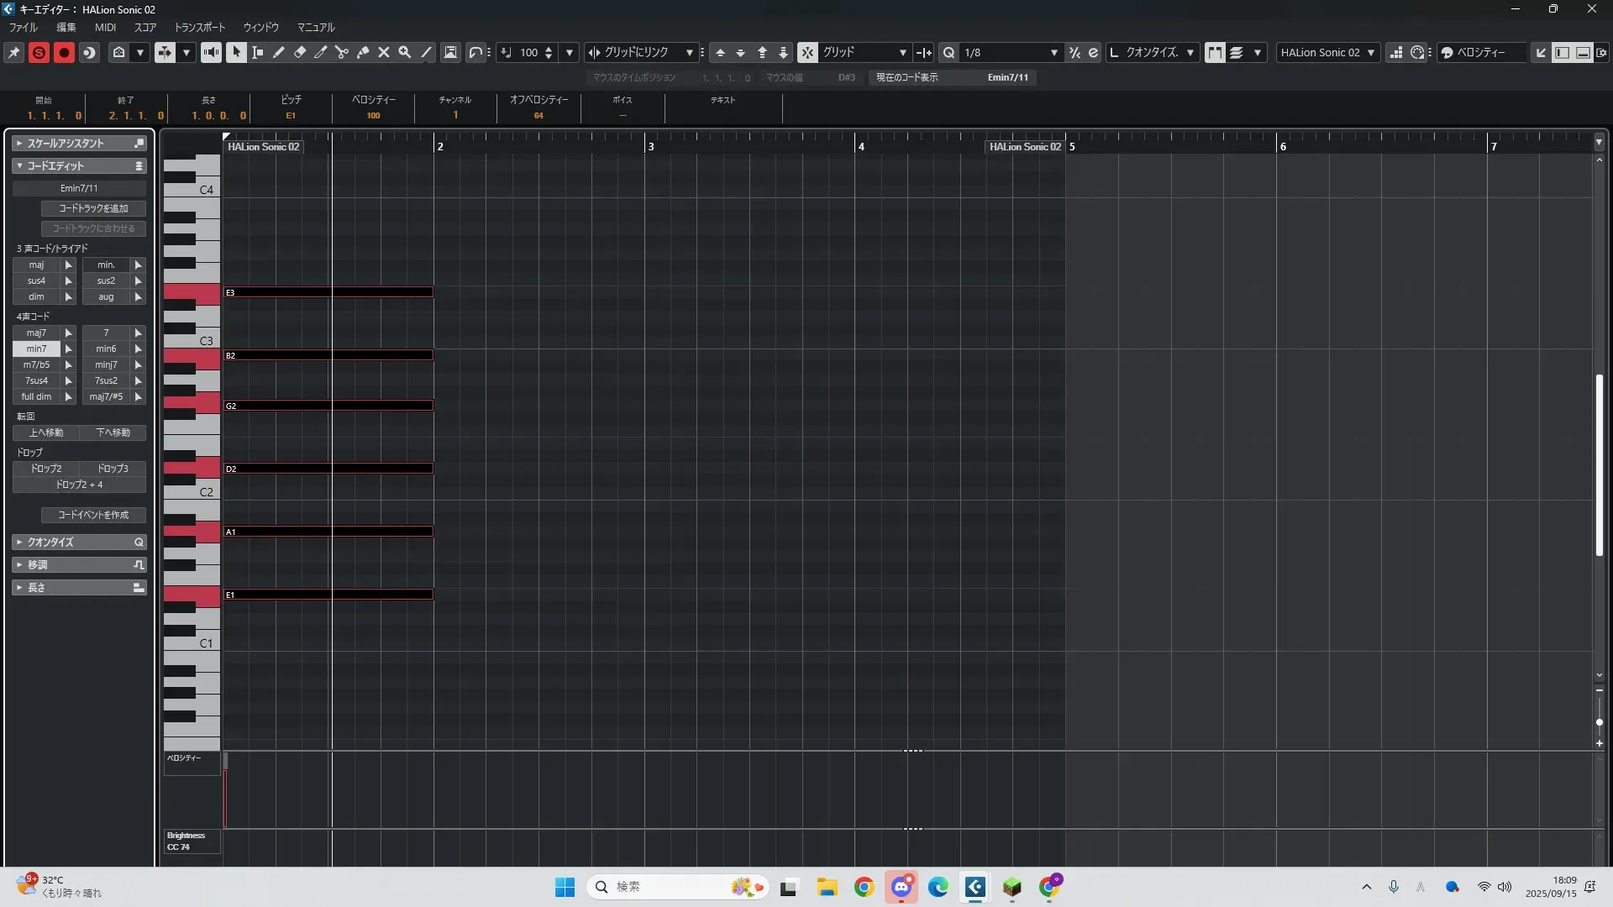Open Chrome from the Windows taskbar
Viewport: 1613px width, 907px height.
(864, 887)
